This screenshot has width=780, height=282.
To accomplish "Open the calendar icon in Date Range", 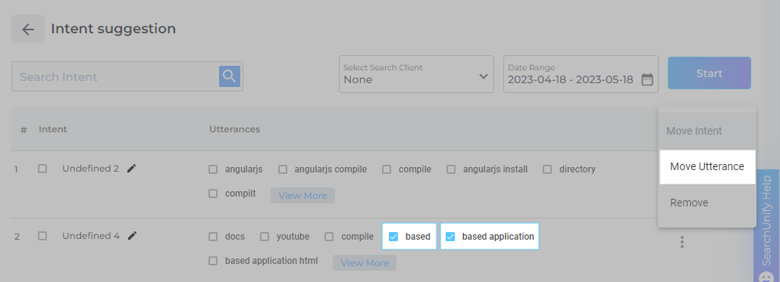I will tap(647, 79).
